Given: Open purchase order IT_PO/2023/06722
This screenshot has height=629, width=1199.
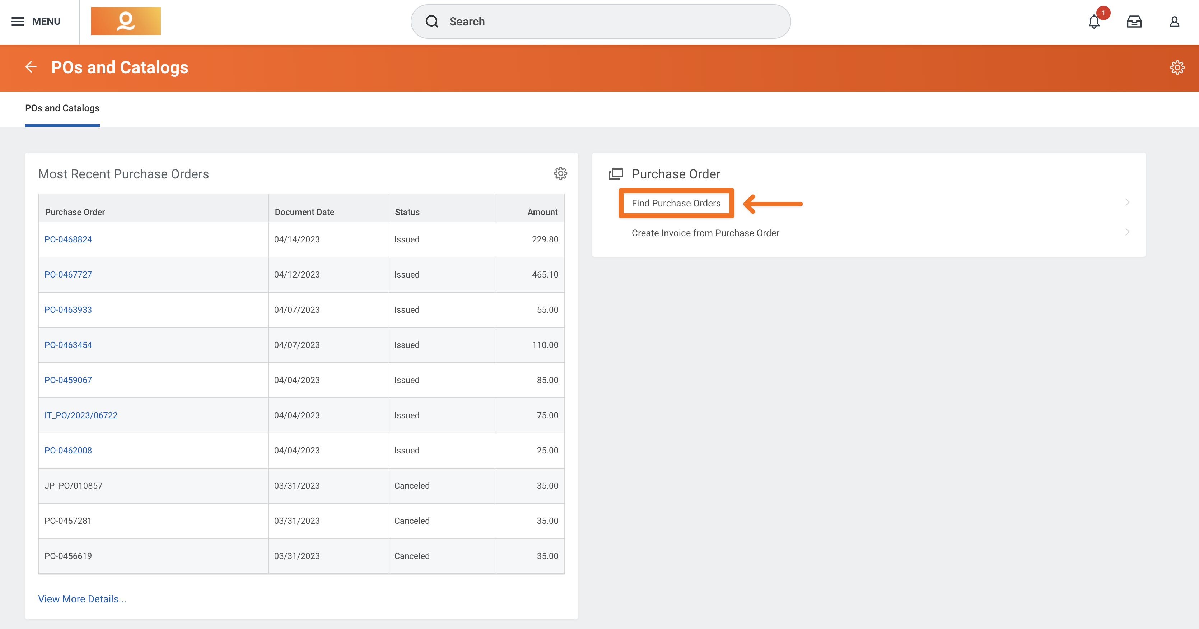Looking at the screenshot, I should click(x=81, y=415).
